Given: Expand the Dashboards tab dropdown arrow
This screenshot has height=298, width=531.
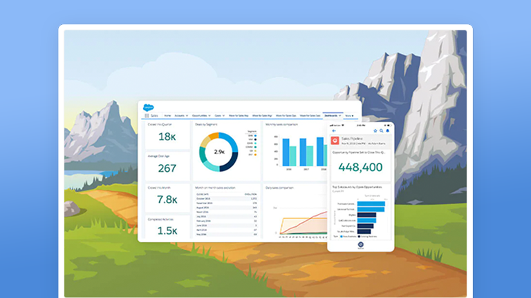Looking at the screenshot, I should (339, 116).
